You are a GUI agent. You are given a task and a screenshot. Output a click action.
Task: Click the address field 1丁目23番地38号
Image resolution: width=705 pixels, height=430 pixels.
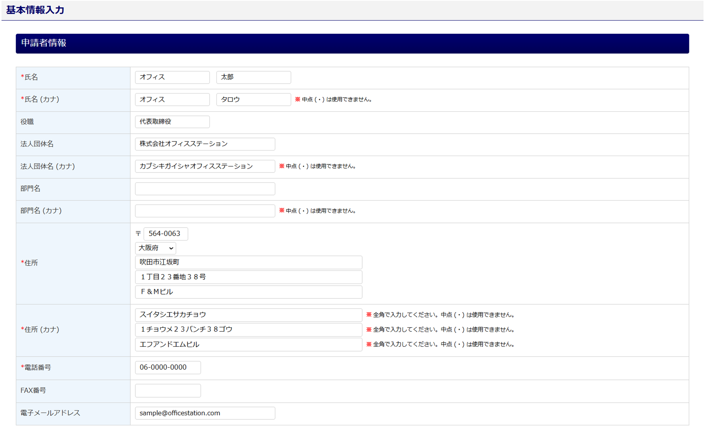tap(248, 277)
